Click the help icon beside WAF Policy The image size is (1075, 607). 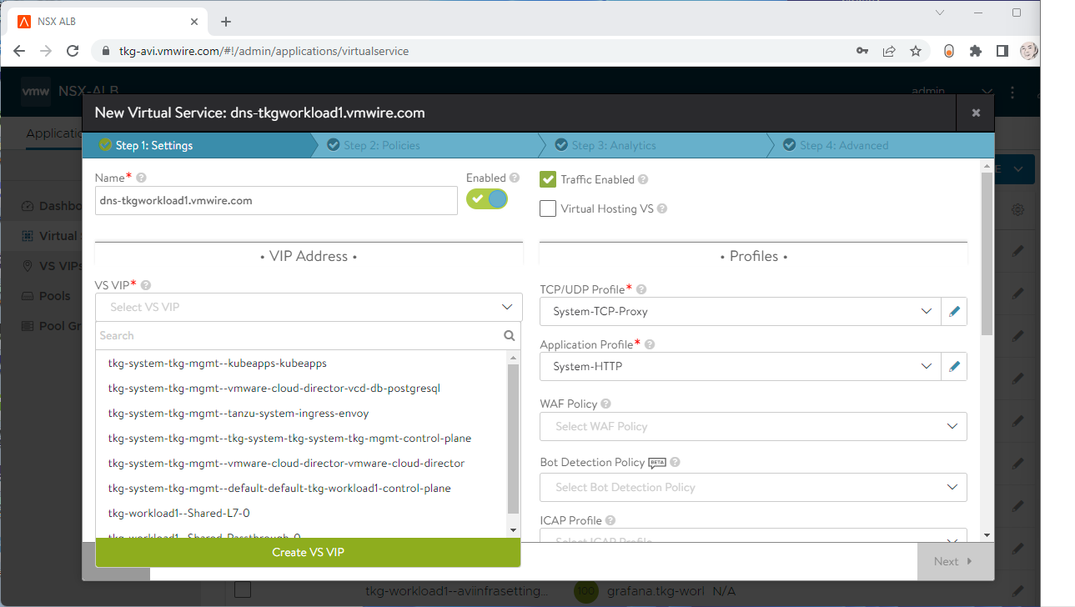coord(605,404)
